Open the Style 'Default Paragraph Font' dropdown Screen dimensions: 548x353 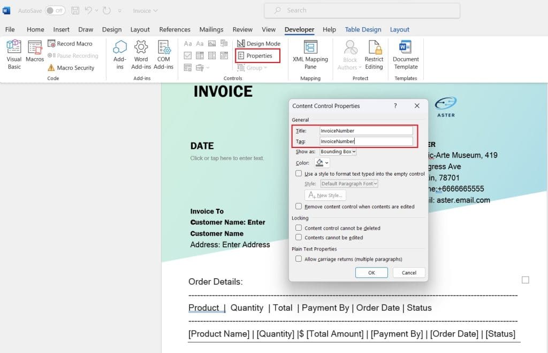tap(349, 184)
